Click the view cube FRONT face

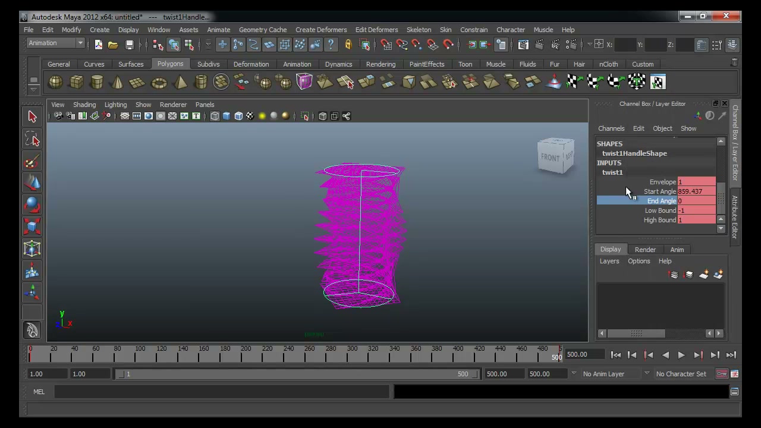(x=550, y=158)
